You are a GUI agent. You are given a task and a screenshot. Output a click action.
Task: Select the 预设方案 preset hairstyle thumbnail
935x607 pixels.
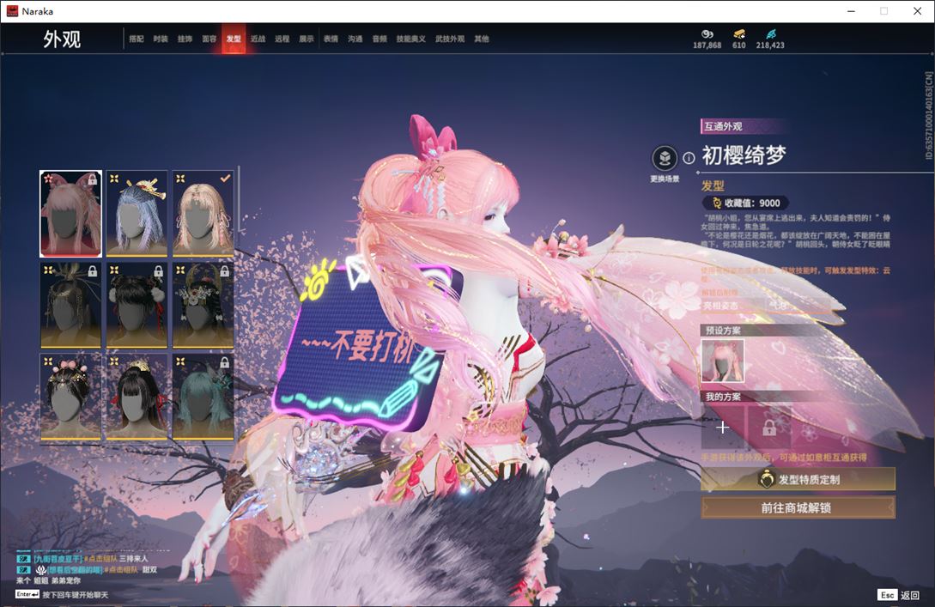722,361
